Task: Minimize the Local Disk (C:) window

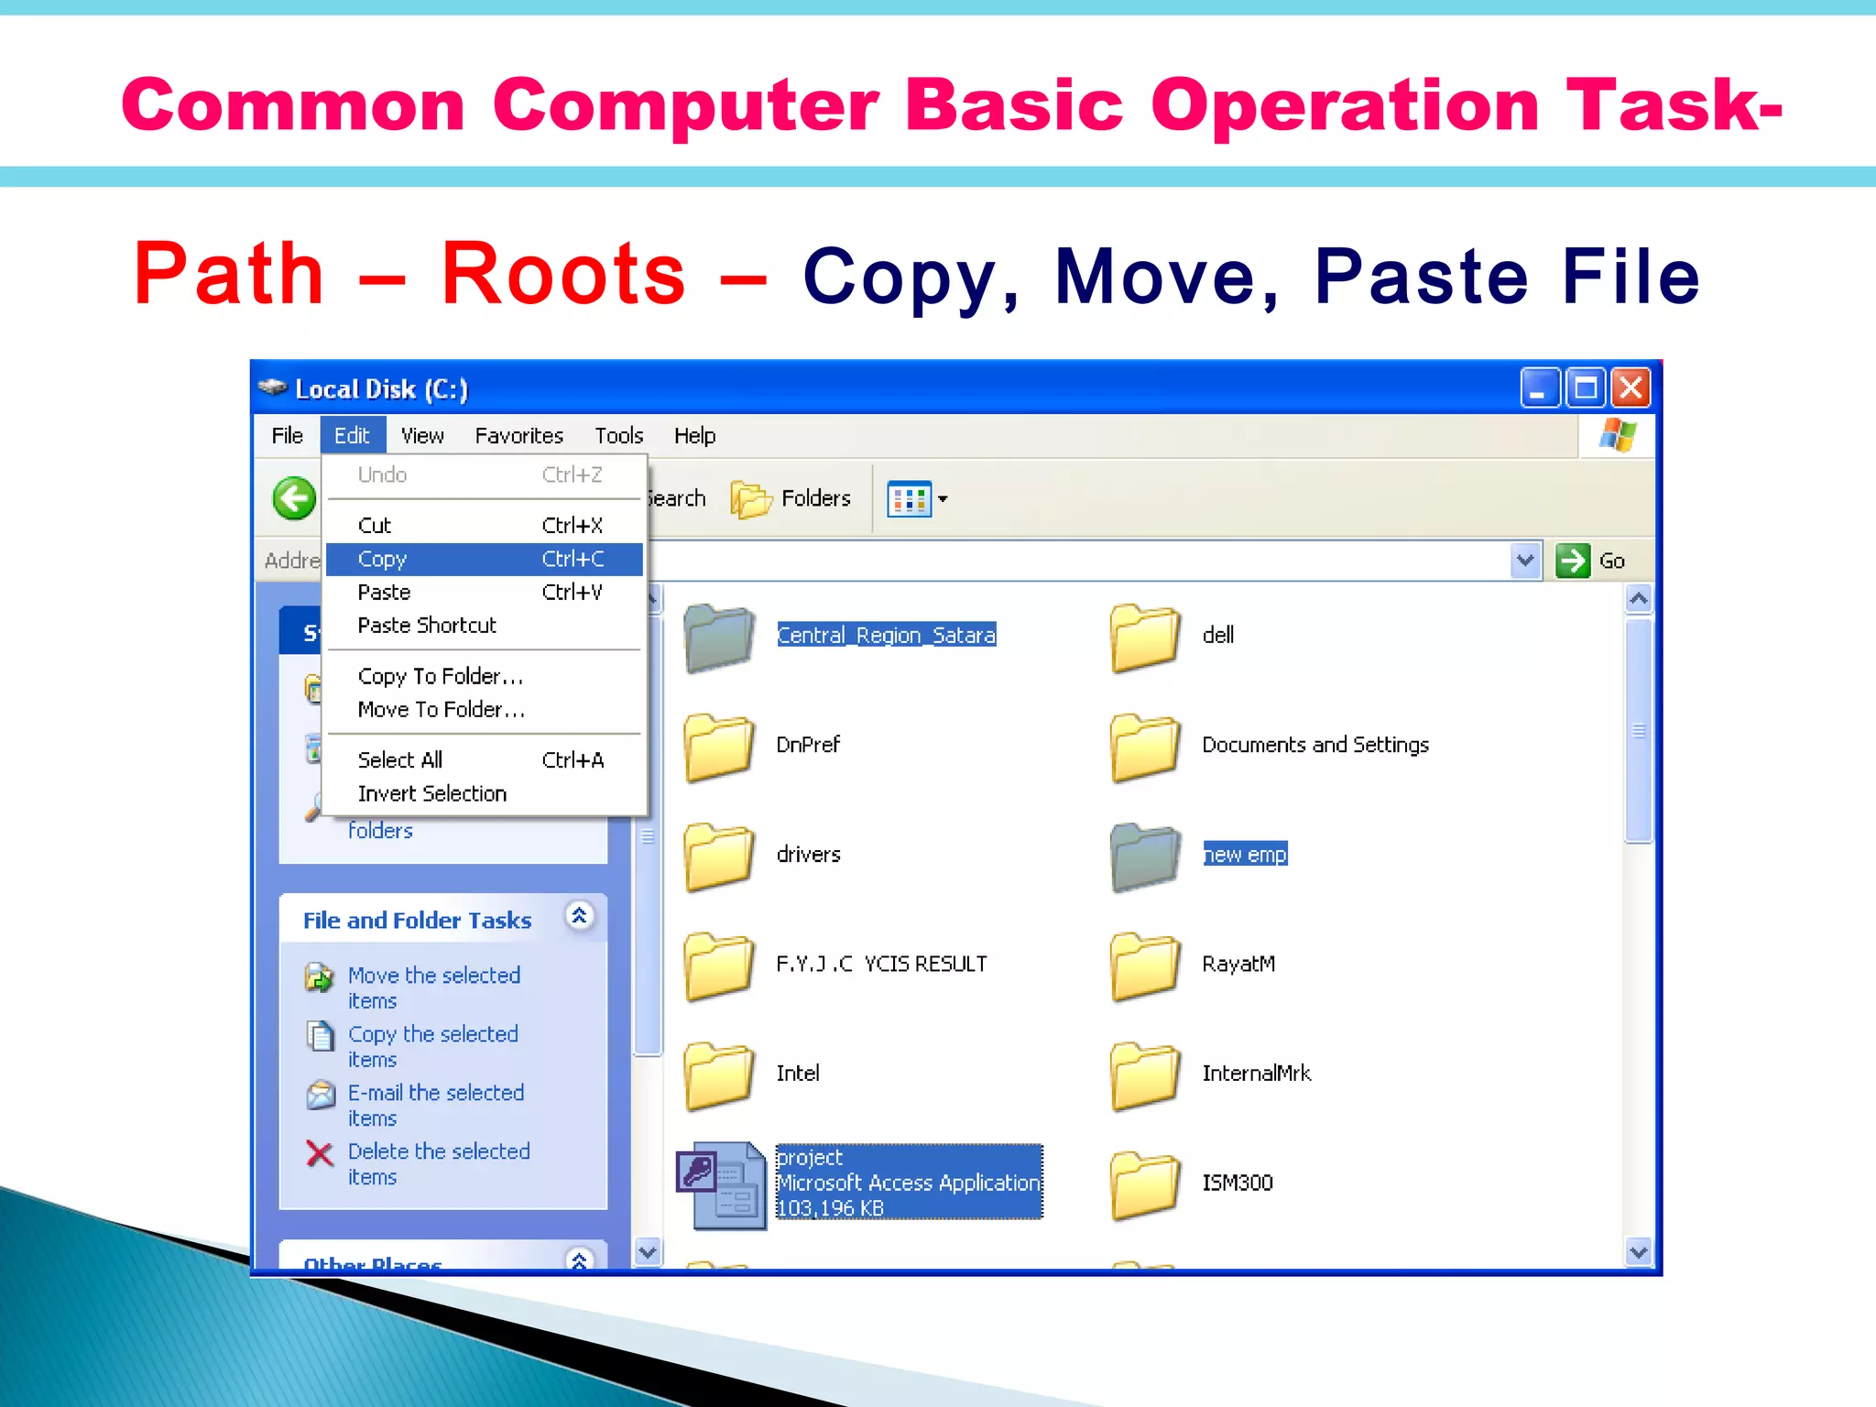Action: (1539, 387)
